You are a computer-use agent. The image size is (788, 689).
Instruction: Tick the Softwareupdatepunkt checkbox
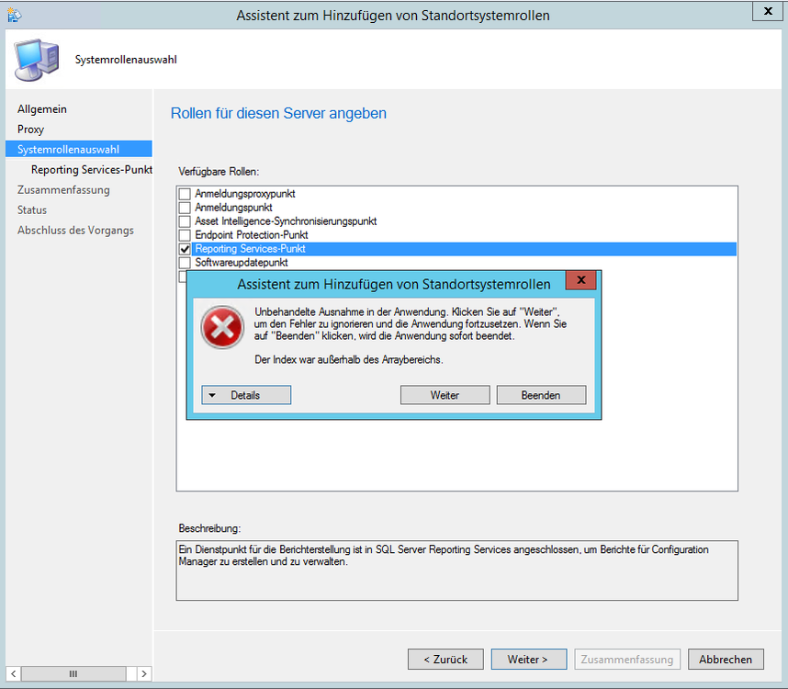point(185,263)
